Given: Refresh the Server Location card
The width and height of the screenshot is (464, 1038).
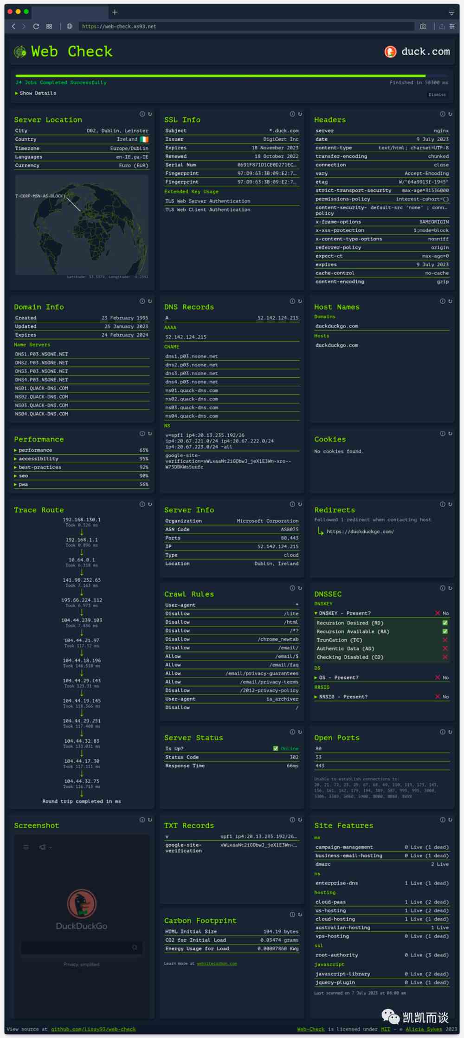Looking at the screenshot, I should (150, 114).
